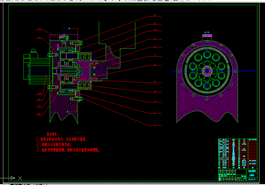Click the upper section mark letter A
265x185 pixels.
pos(69,28)
